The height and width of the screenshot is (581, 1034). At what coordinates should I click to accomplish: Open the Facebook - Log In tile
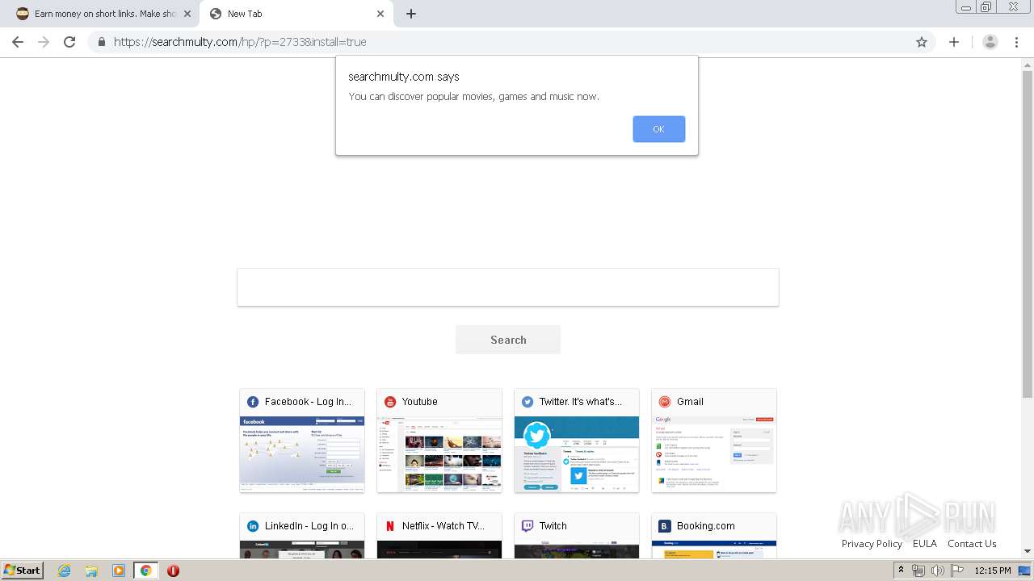click(x=302, y=441)
